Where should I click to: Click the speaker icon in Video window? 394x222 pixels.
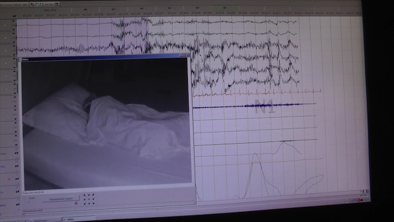tap(77, 203)
